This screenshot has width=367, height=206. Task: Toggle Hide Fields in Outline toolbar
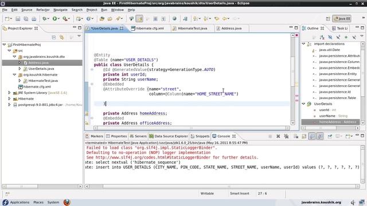tap(330, 37)
